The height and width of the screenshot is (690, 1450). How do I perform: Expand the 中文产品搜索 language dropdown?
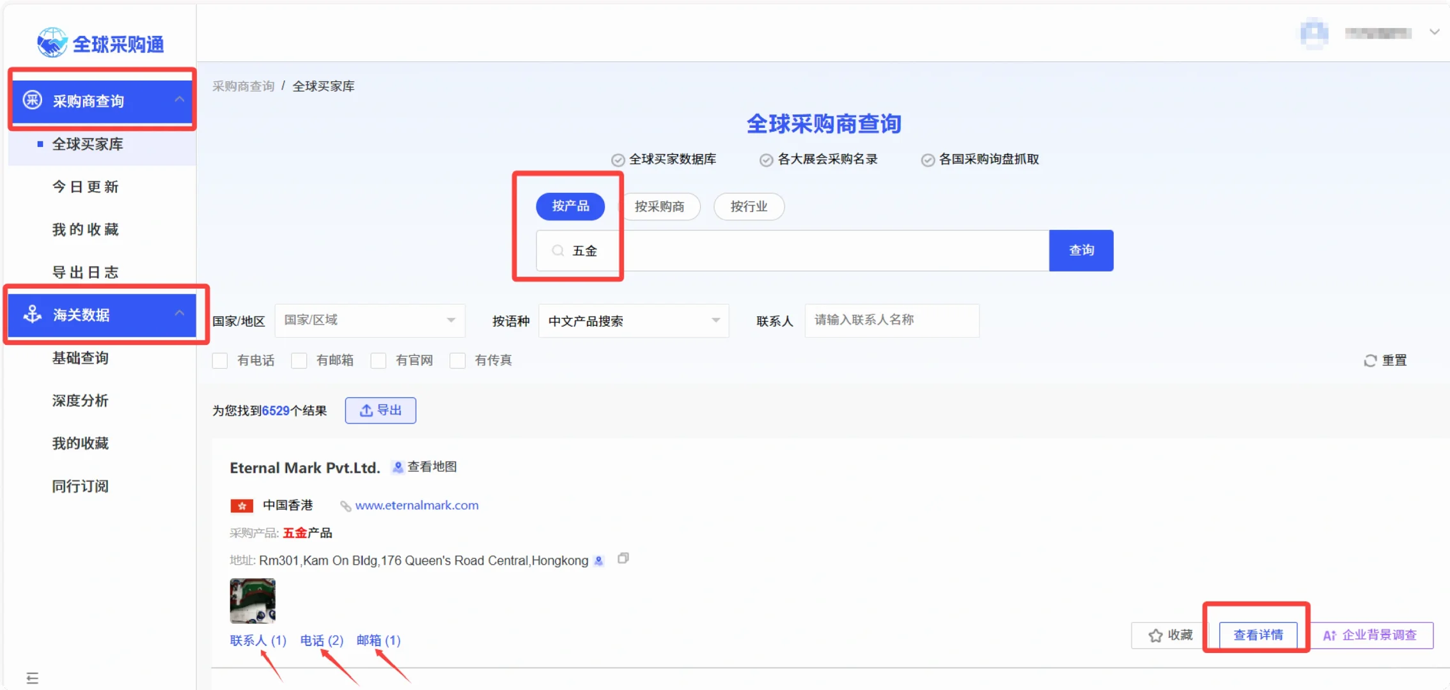click(x=633, y=321)
